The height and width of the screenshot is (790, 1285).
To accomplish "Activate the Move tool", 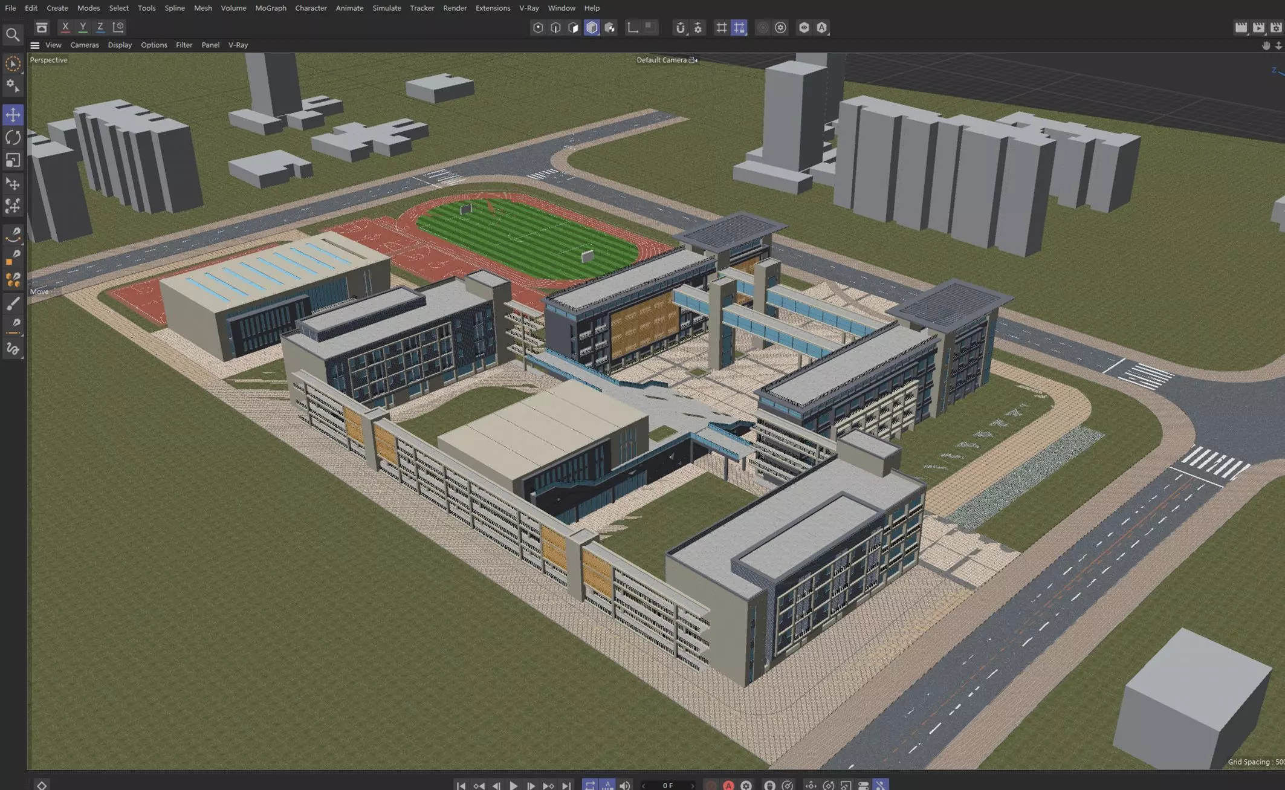I will point(13,114).
